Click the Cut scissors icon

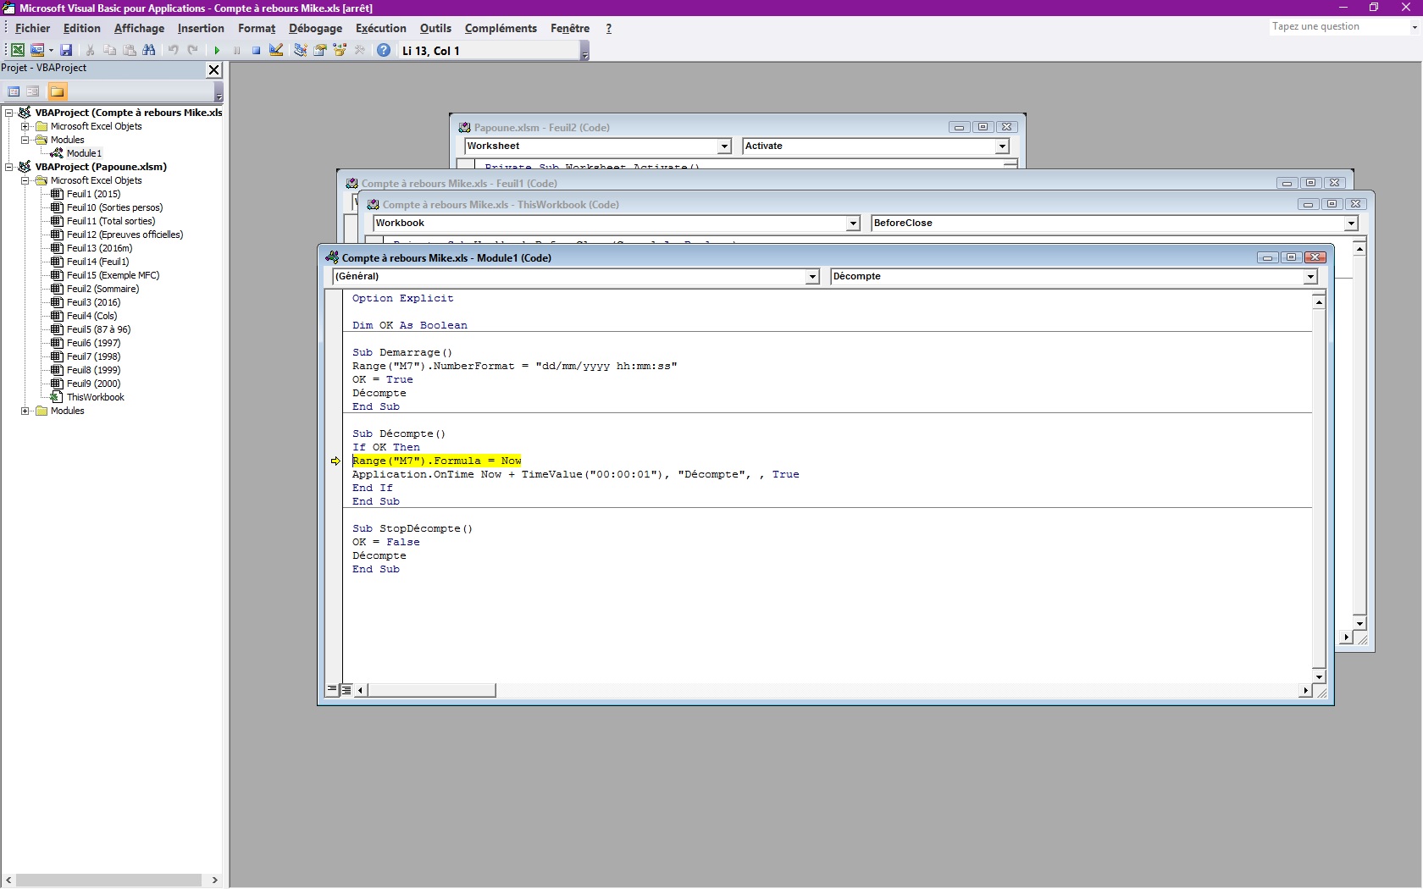[x=90, y=50]
